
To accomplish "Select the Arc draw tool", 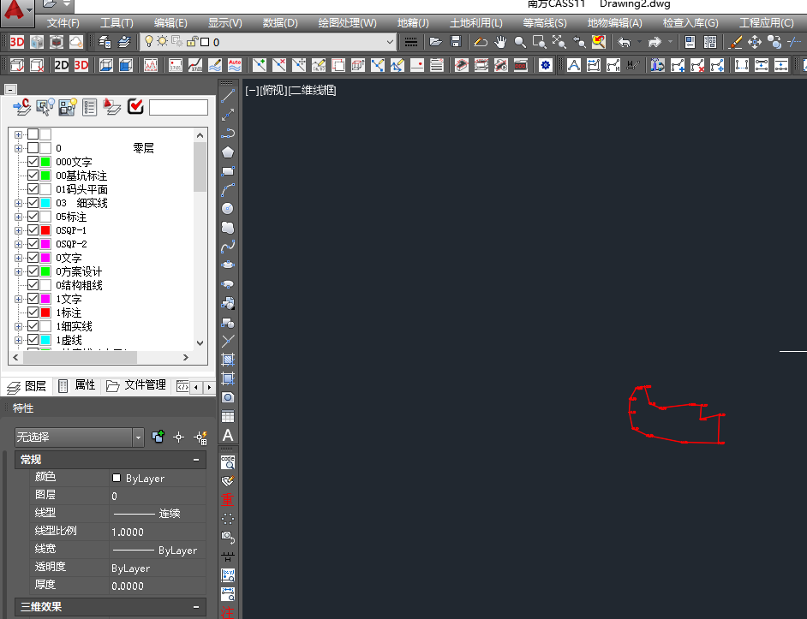I will [228, 190].
